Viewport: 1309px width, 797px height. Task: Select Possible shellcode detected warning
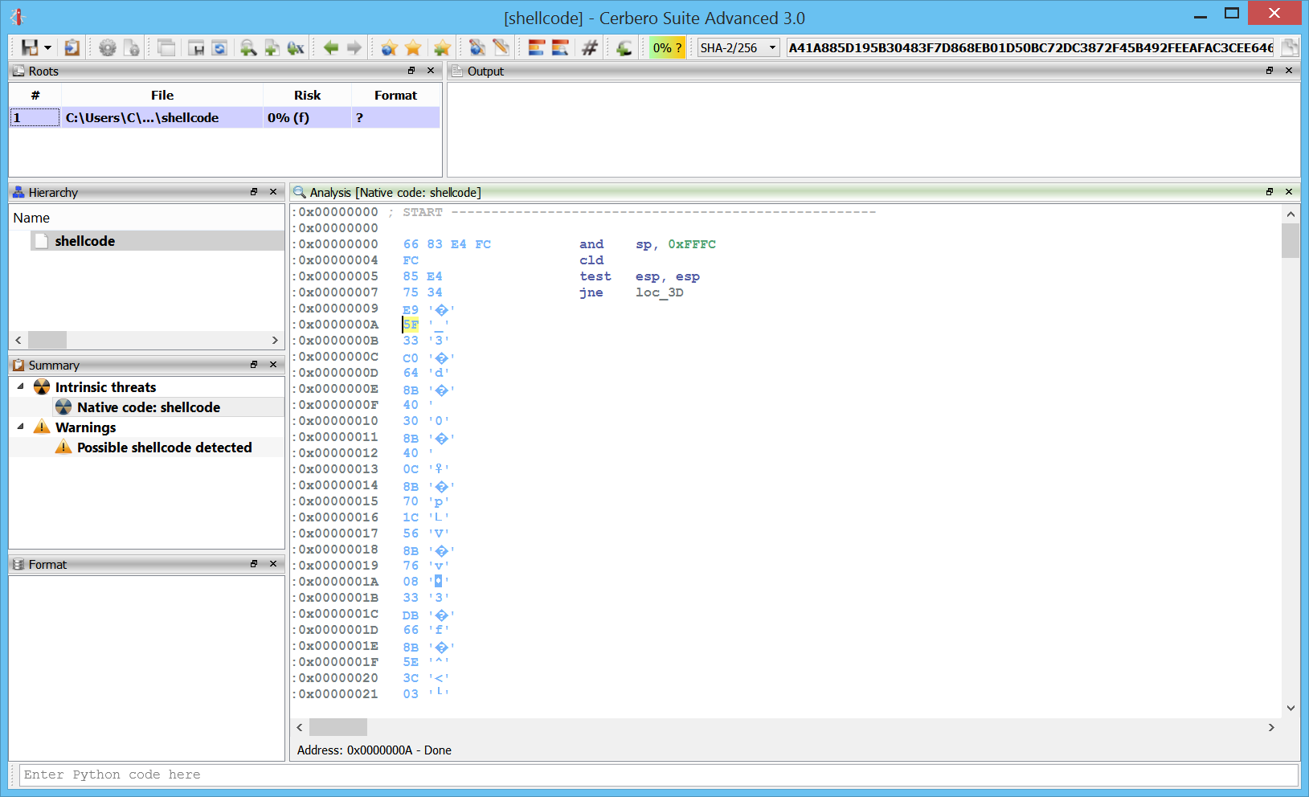[x=164, y=448]
